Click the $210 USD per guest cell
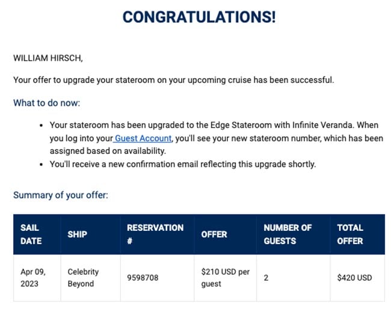 (226, 278)
